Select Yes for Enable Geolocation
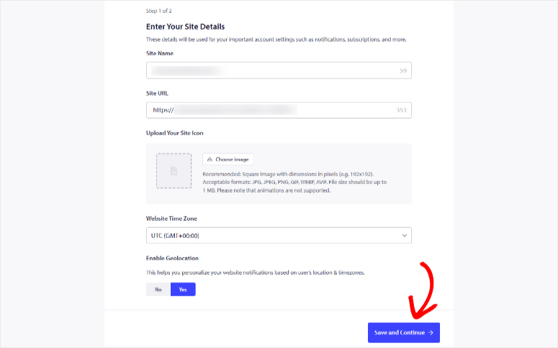558x348 pixels. [x=183, y=289]
